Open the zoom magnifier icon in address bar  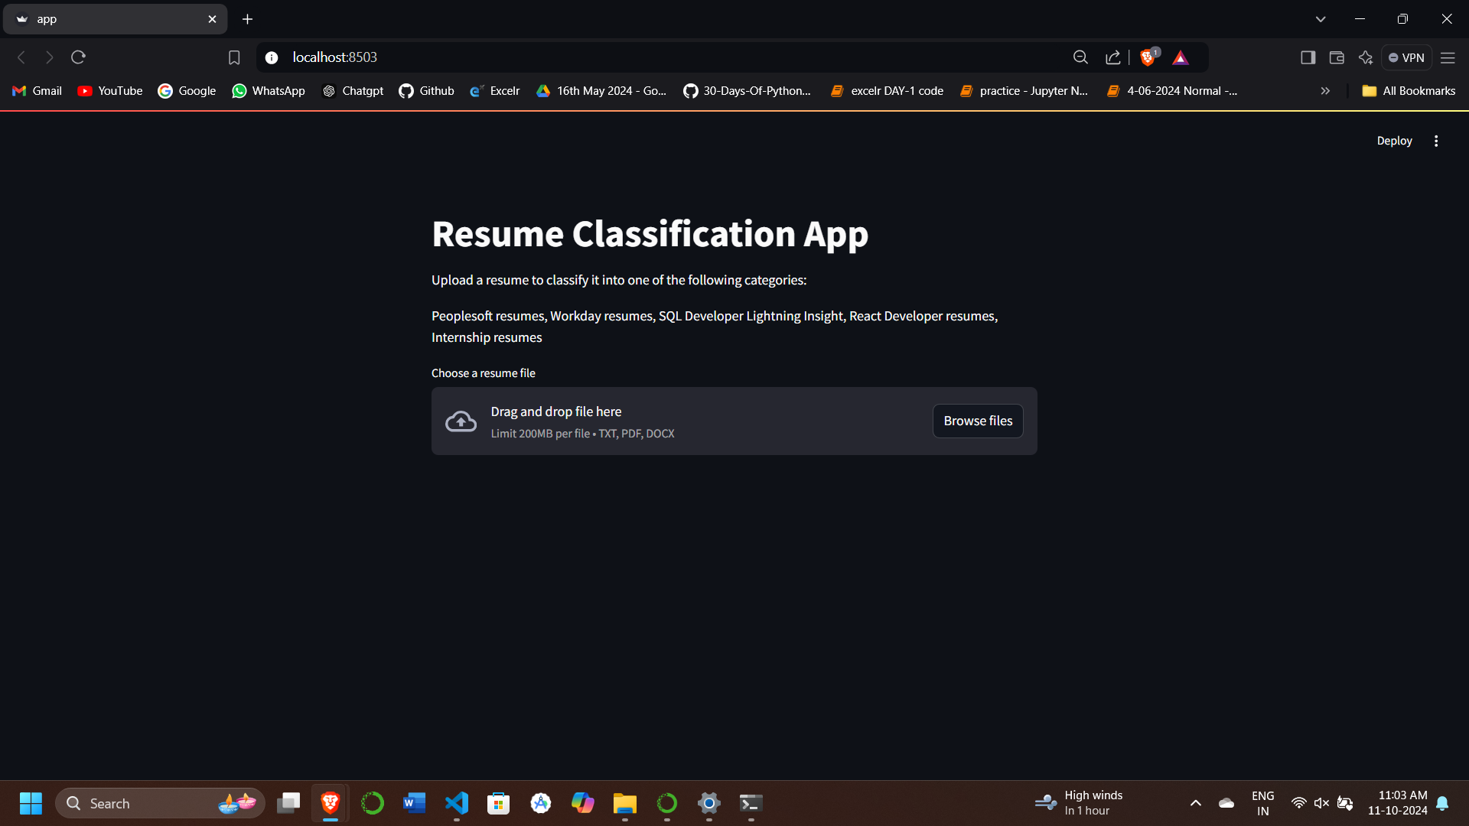(x=1080, y=57)
